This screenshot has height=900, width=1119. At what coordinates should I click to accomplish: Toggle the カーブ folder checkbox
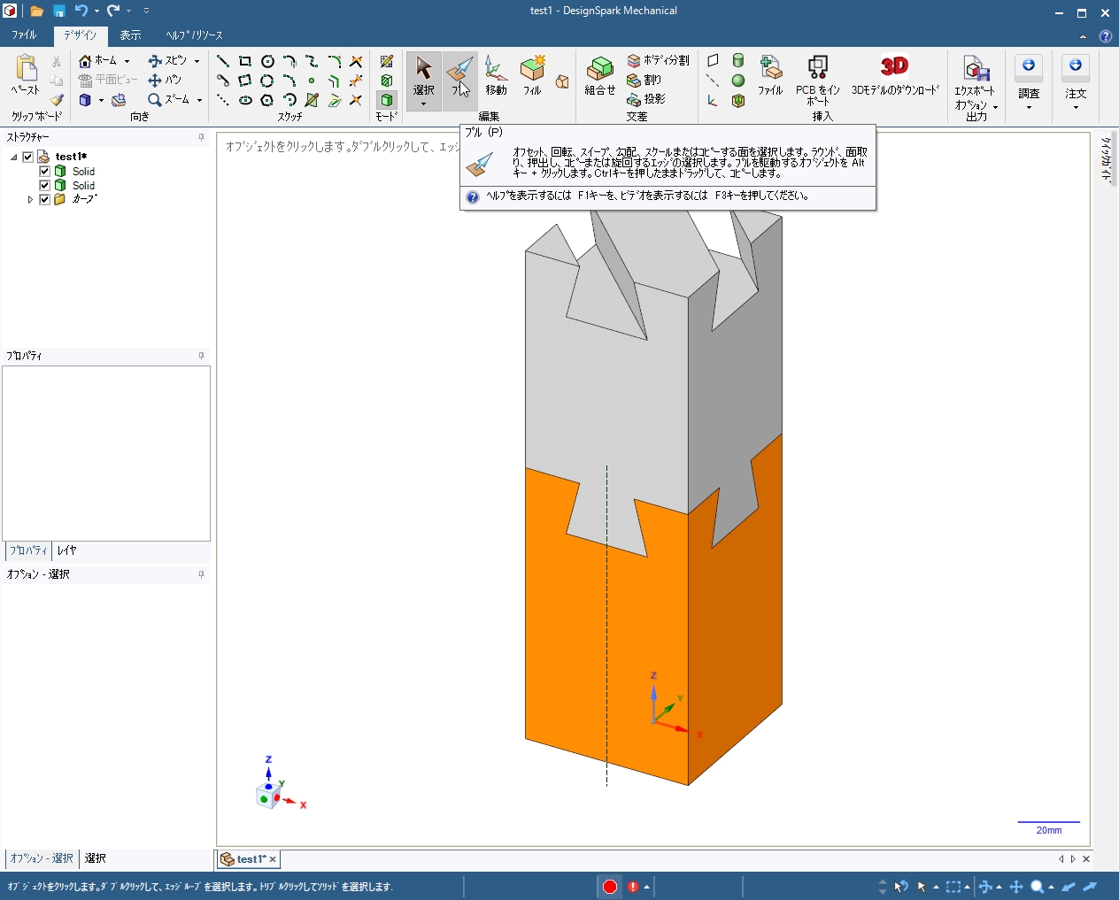click(x=44, y=200)
